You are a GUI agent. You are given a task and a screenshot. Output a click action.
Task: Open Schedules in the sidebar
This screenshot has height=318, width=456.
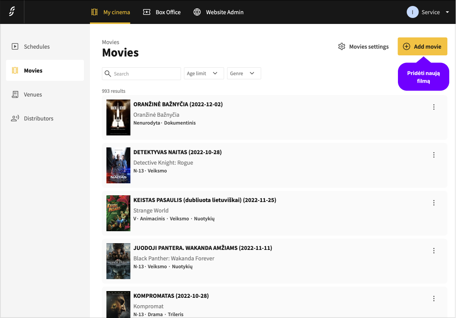tap(45, 46)
